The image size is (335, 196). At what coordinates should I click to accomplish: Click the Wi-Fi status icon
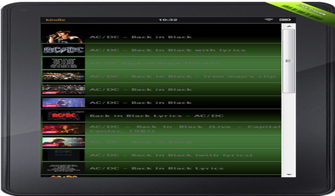pos(269,19)
